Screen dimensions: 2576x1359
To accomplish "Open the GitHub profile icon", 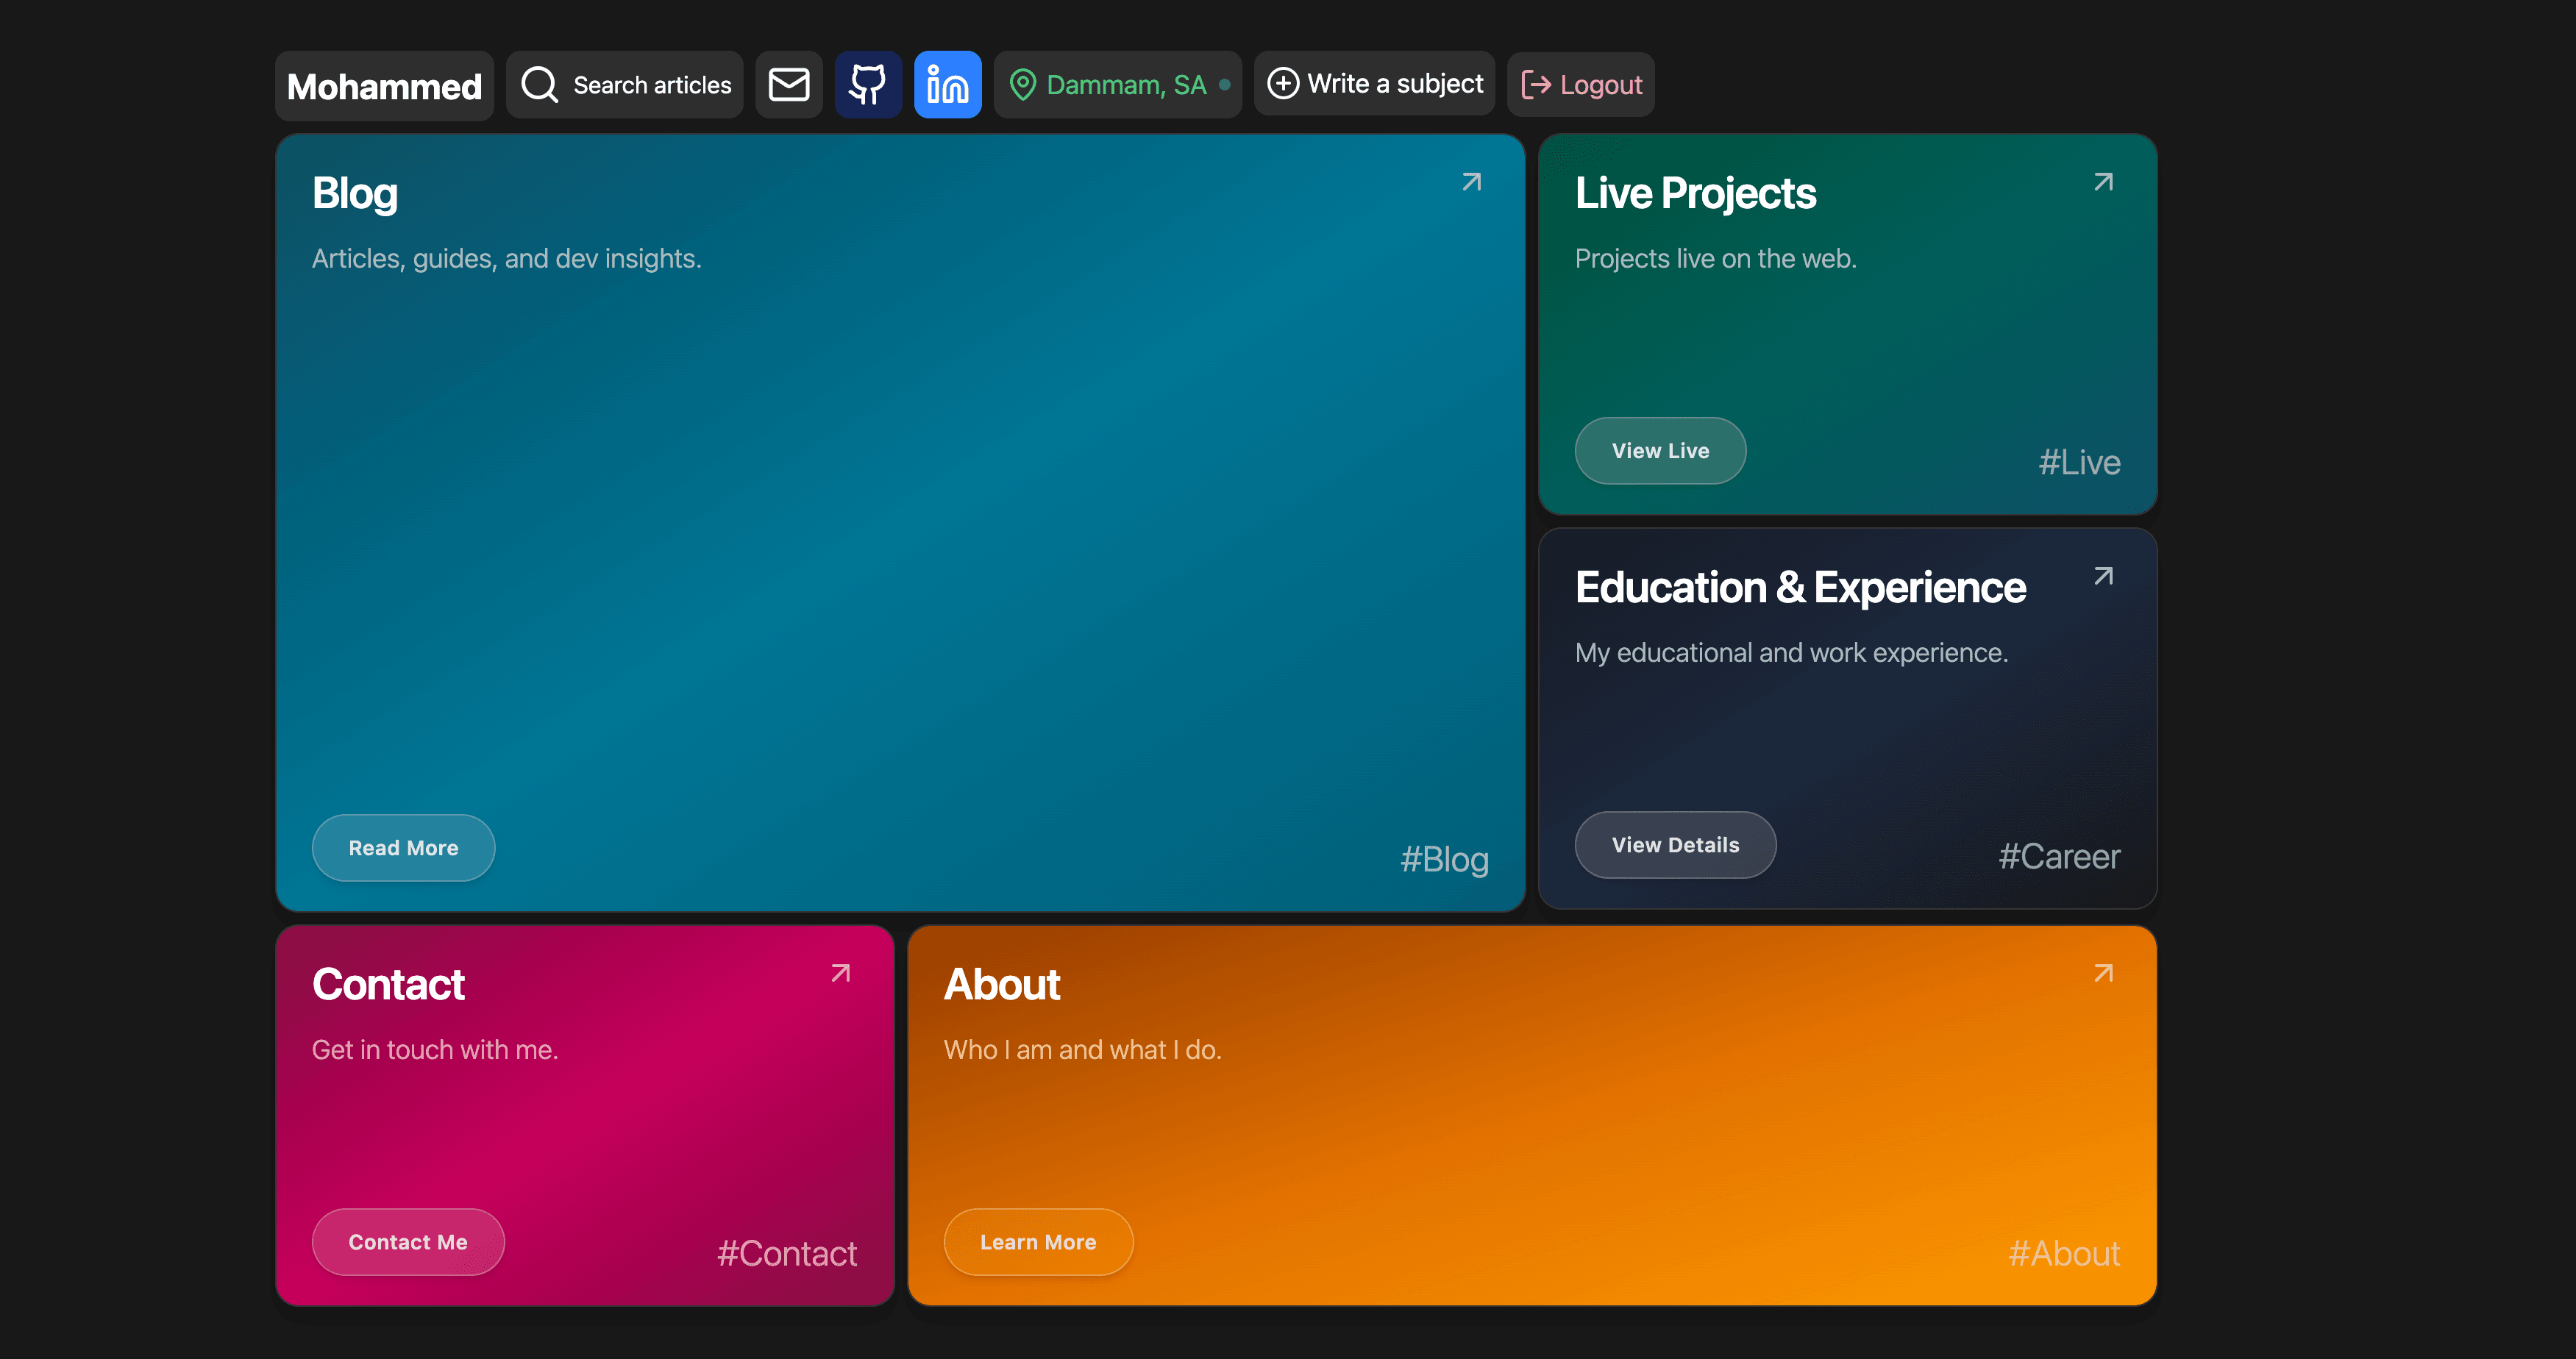I will [x=868, y=84].
